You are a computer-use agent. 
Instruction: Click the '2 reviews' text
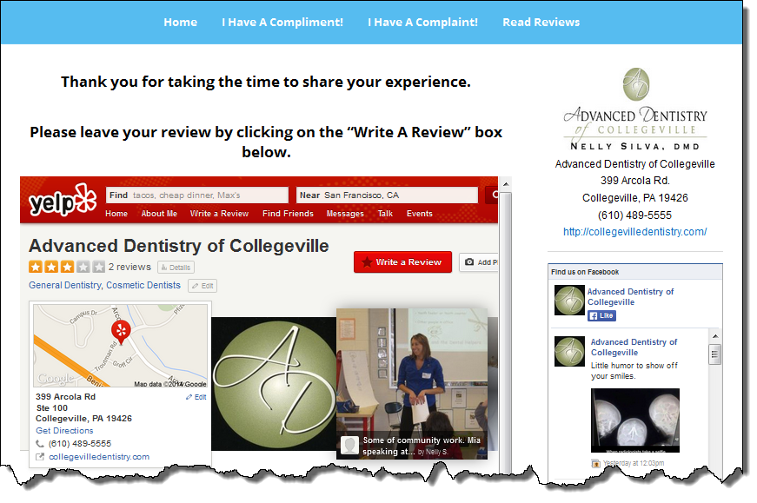(x=129, y=267)
